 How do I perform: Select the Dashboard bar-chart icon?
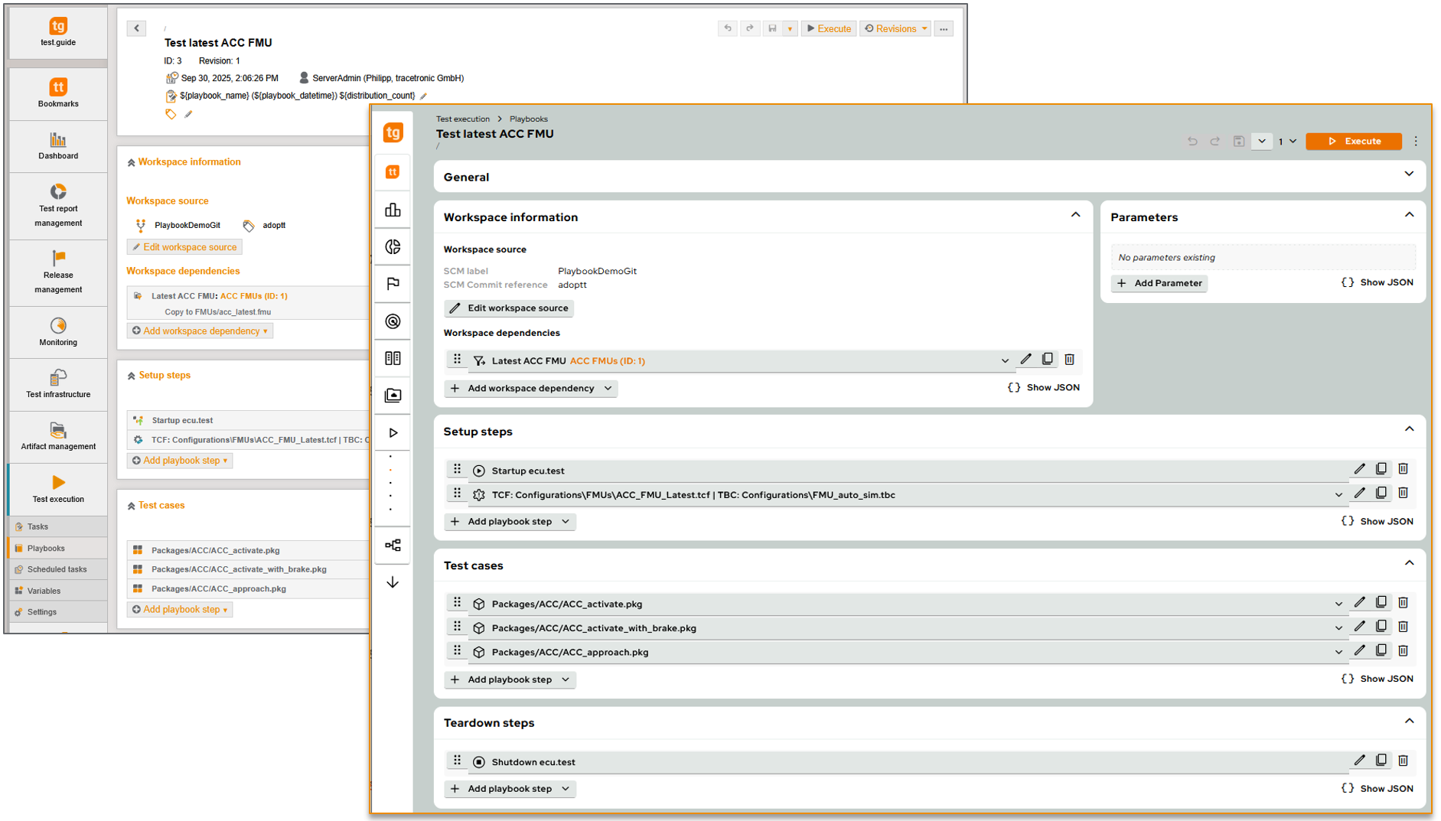[x=57, y=145]
